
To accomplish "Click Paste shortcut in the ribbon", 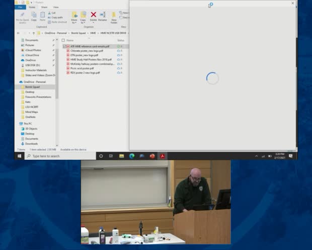I will [57, 22].
